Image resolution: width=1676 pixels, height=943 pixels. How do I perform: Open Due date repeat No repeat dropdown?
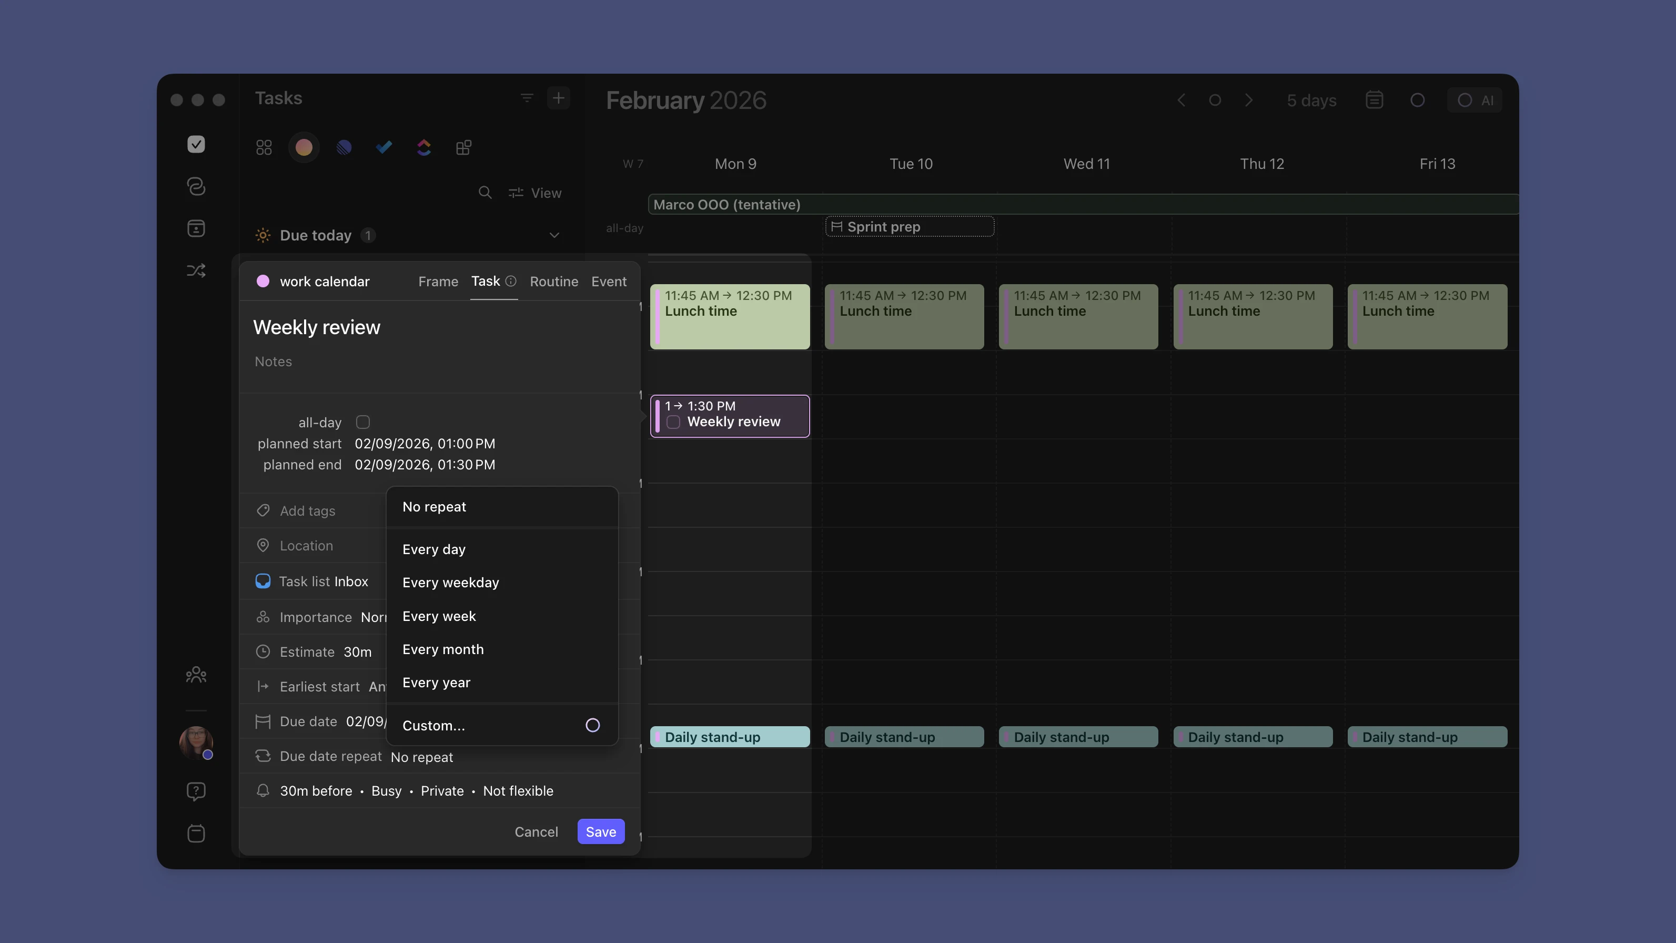click(421, 757)
